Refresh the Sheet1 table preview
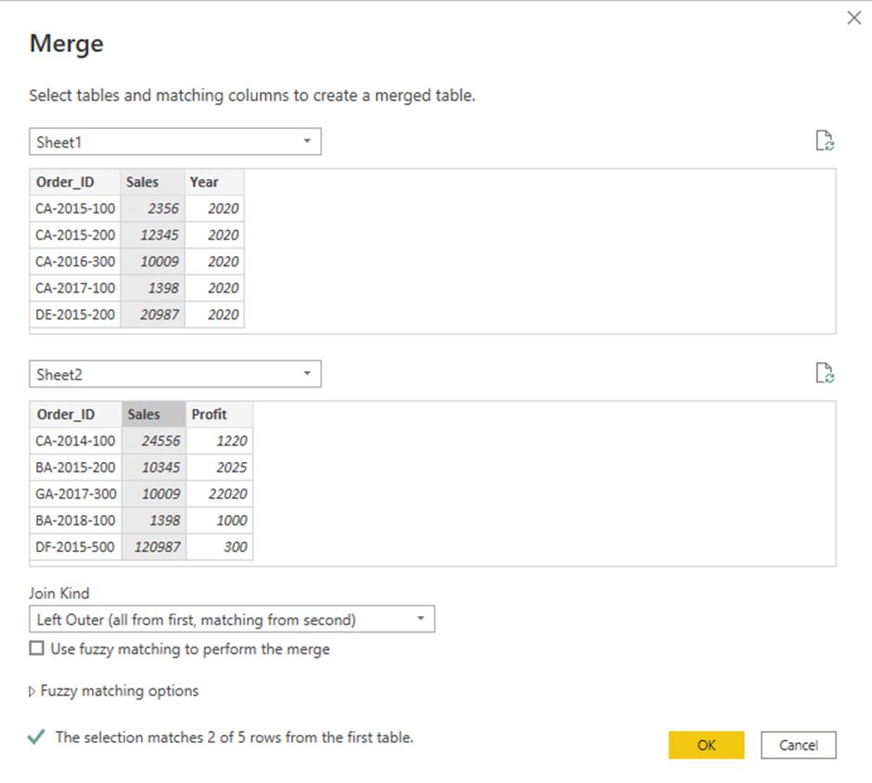872x783 pixels. [x=826, y=140]
